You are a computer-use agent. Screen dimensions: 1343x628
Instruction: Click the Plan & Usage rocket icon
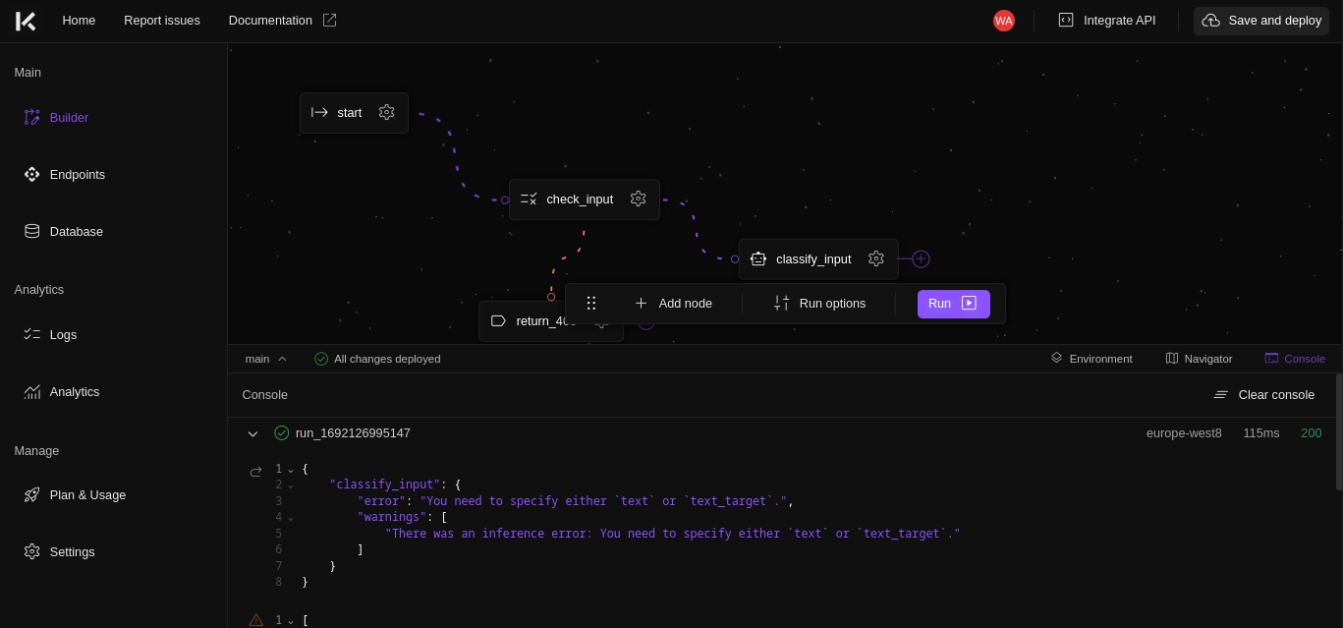point(32,495)
